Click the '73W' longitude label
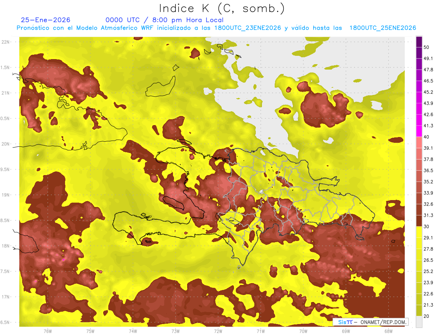This screenshot has width=436, height=336. (x=175, y=331)
